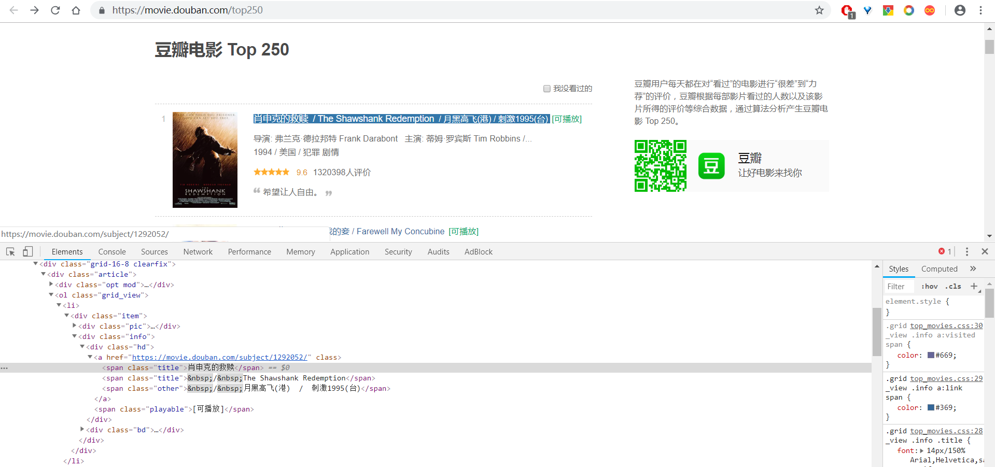The image size is (995, 467).
Task: Open DevTools customize menu
Action: pos(966,251)
